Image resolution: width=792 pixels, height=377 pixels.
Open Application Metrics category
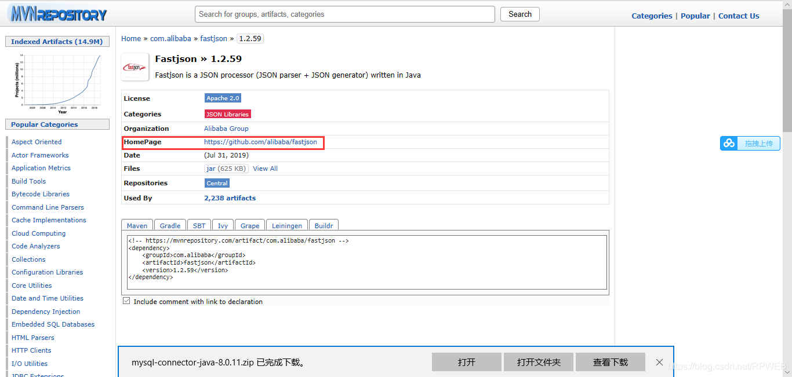pyautogui.click(x=41, y=168)
